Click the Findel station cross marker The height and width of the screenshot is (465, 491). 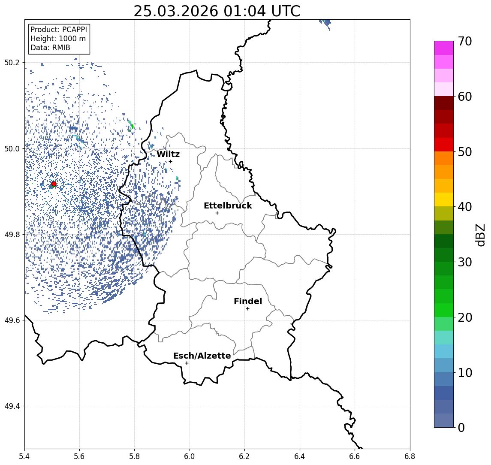coord(247,309)
